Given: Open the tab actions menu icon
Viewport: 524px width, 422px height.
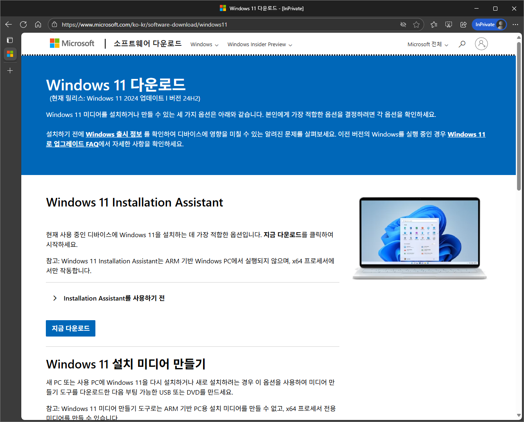Looking at the screenshot, I should pyautogui.click(x=10, y=40).
